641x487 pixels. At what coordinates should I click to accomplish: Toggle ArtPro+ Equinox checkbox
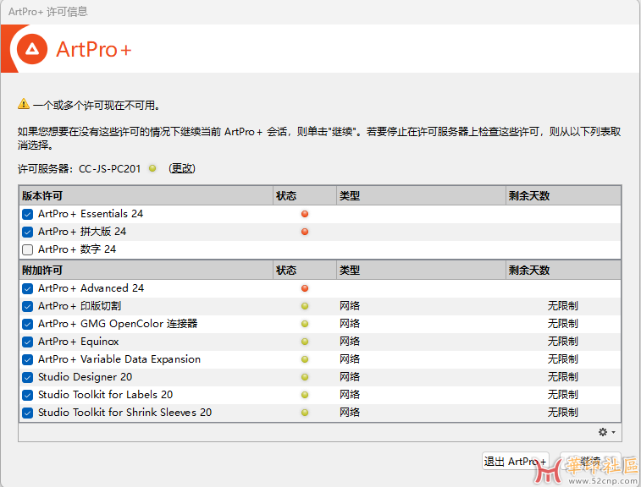(27, 342)
